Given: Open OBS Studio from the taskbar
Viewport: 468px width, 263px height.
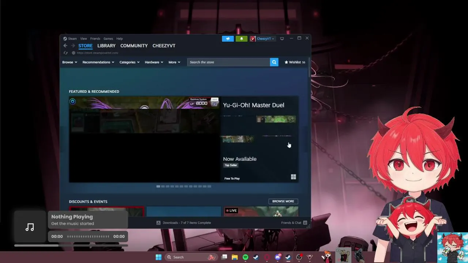Looking at the screenshot, I should coord(299,257).
